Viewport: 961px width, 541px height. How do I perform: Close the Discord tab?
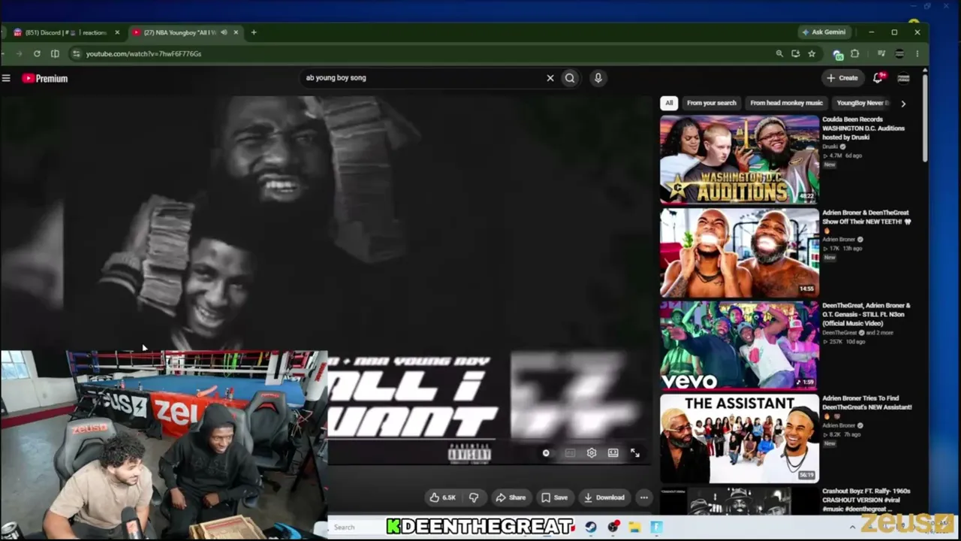117,32
